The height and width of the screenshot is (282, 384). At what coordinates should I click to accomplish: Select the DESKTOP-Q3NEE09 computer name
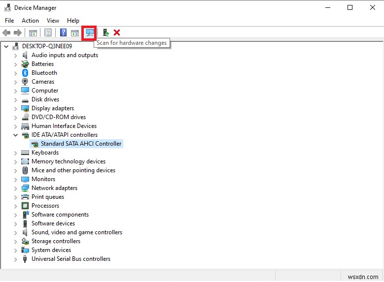(47, 46)
